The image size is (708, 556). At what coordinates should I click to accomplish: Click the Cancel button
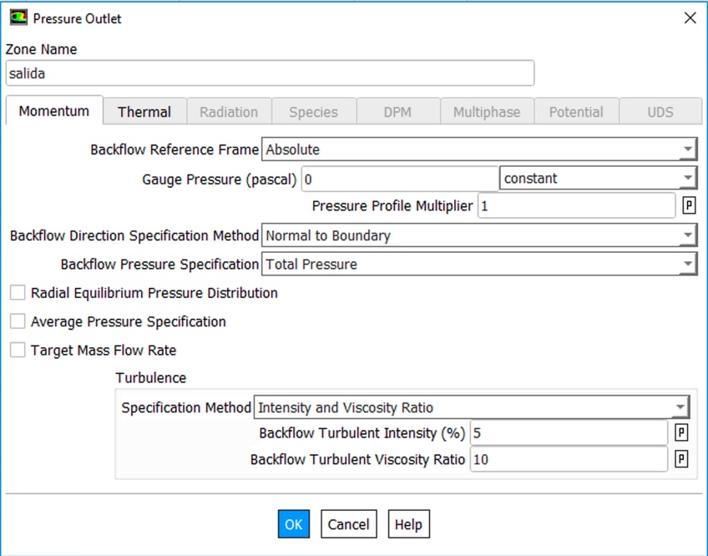pyautogui.click(x=348, y=524)
